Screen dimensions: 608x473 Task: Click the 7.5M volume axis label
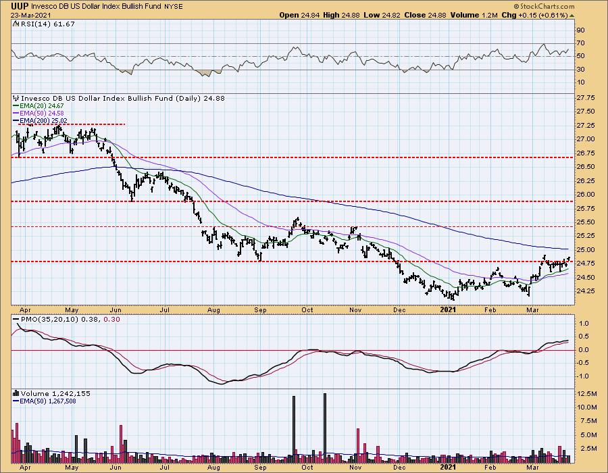[588, 421]
